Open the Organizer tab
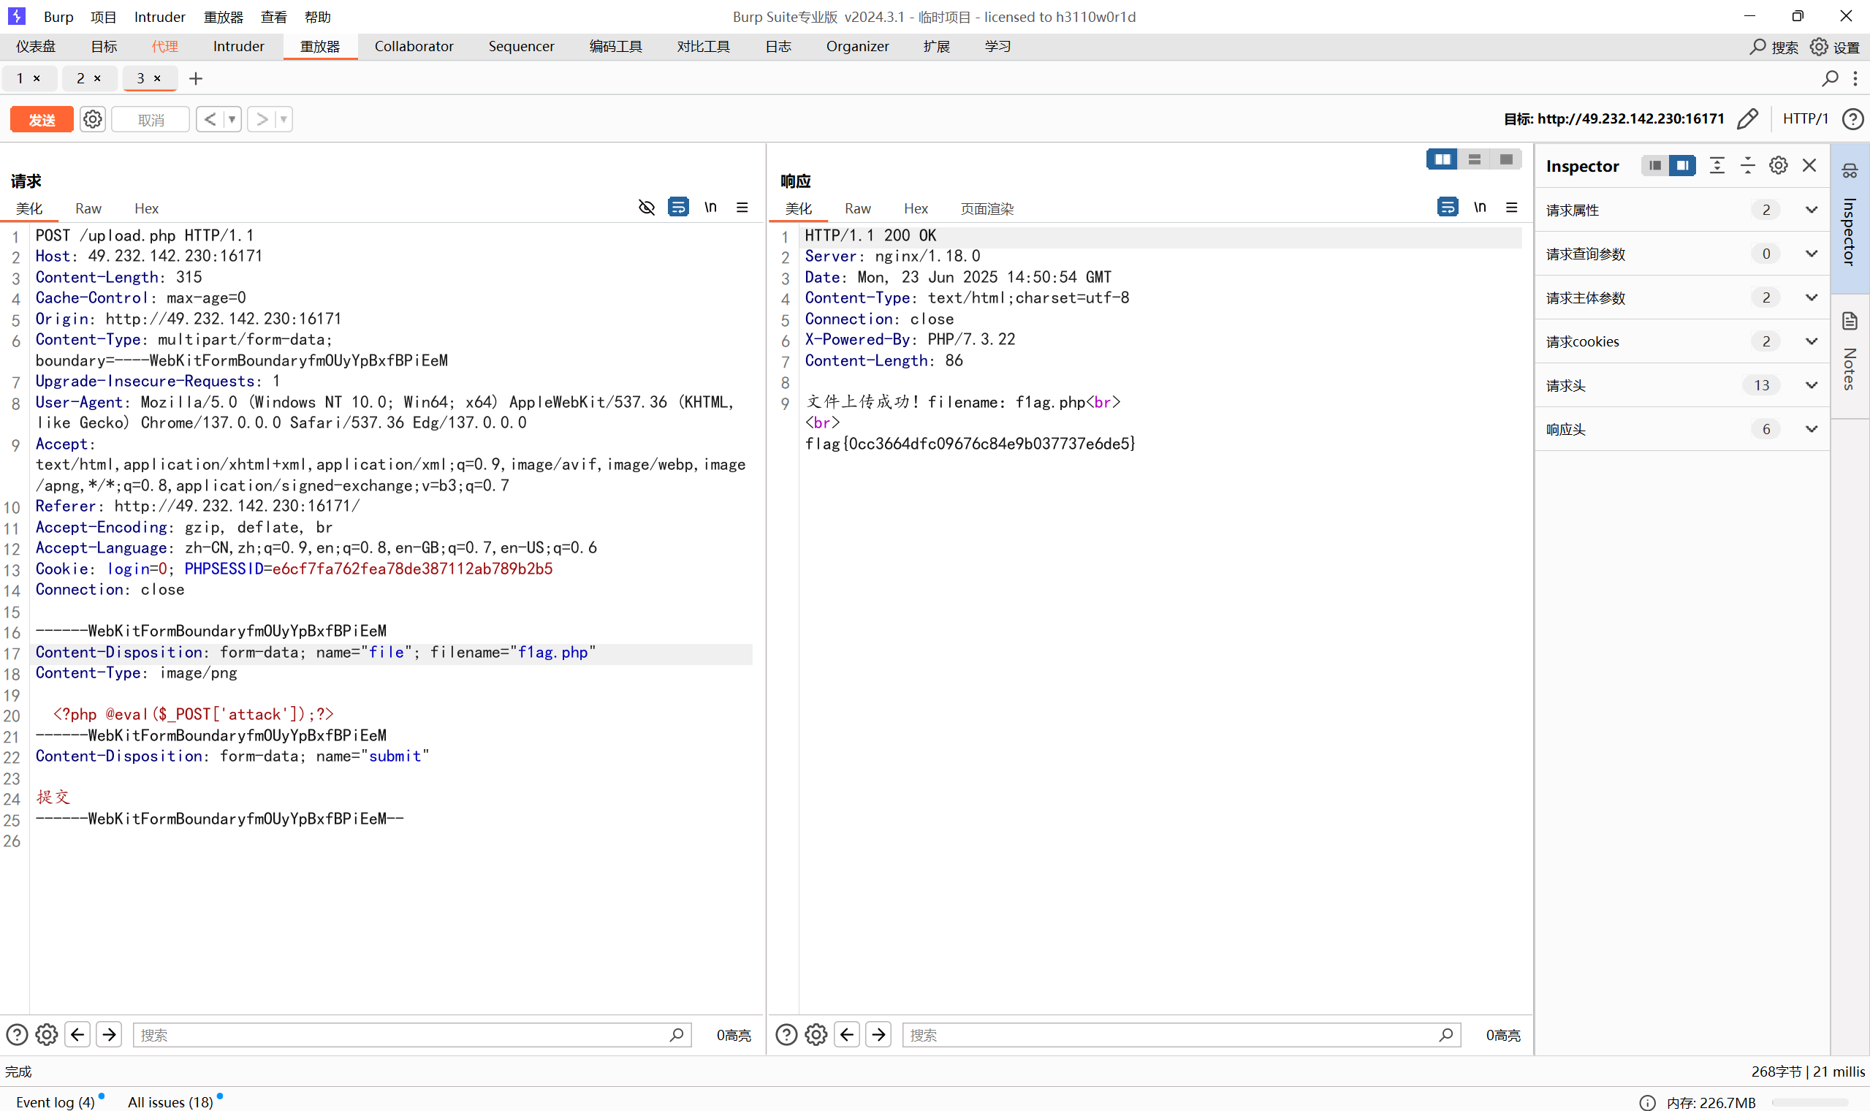Screen dimensions: 1870x1111 tap(858, 47)
